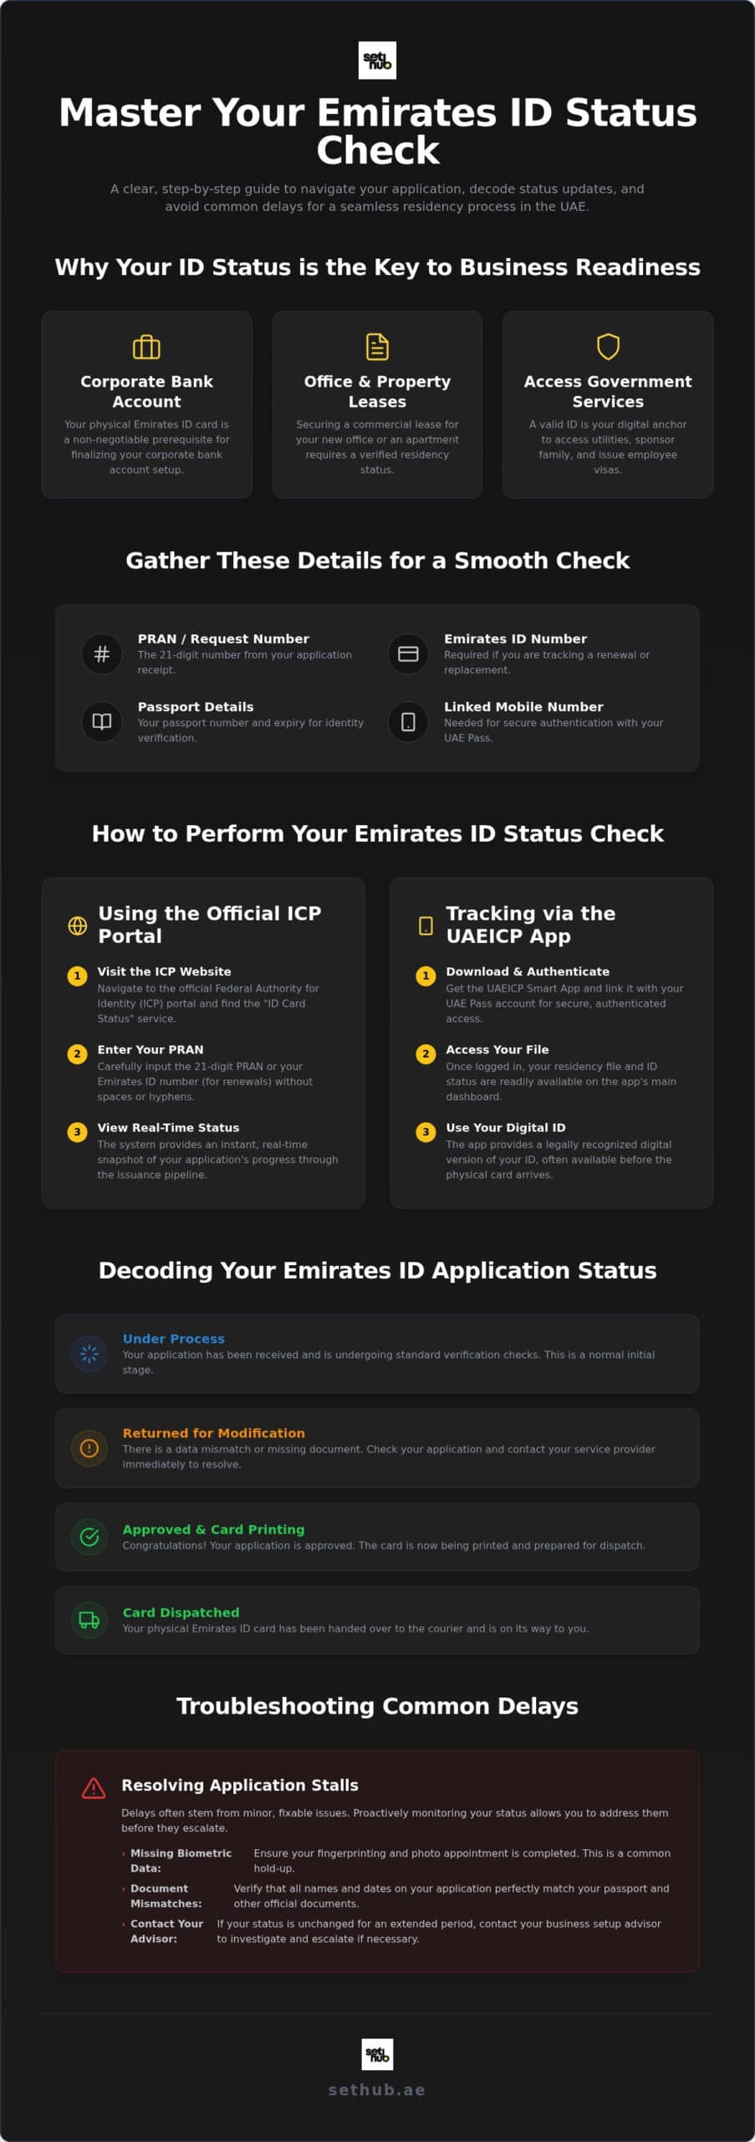Click the briefcase icon above Corporate Bank Account

pyautogui.click(x=146, y=346)
